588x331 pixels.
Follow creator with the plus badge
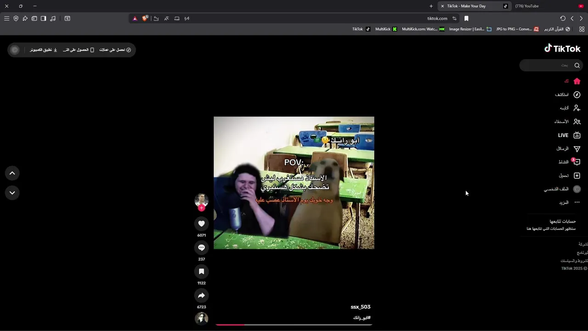pos(201,208)
